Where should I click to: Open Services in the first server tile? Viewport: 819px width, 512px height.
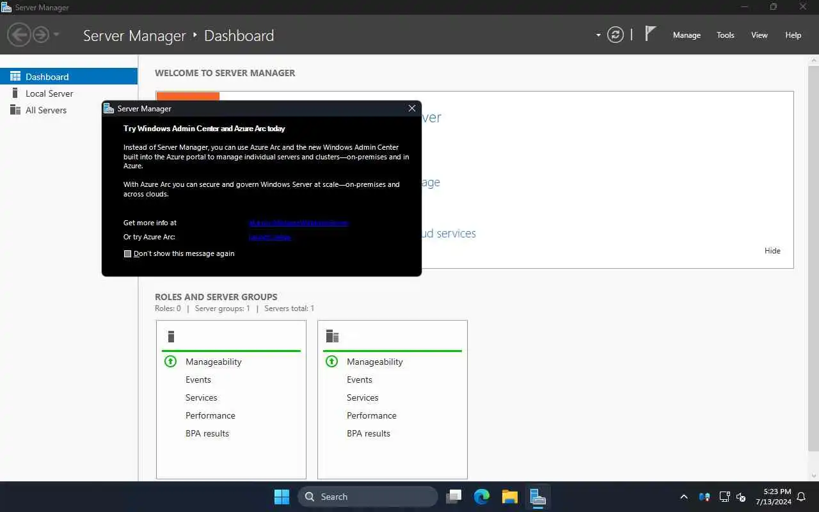tap(201, 397)
